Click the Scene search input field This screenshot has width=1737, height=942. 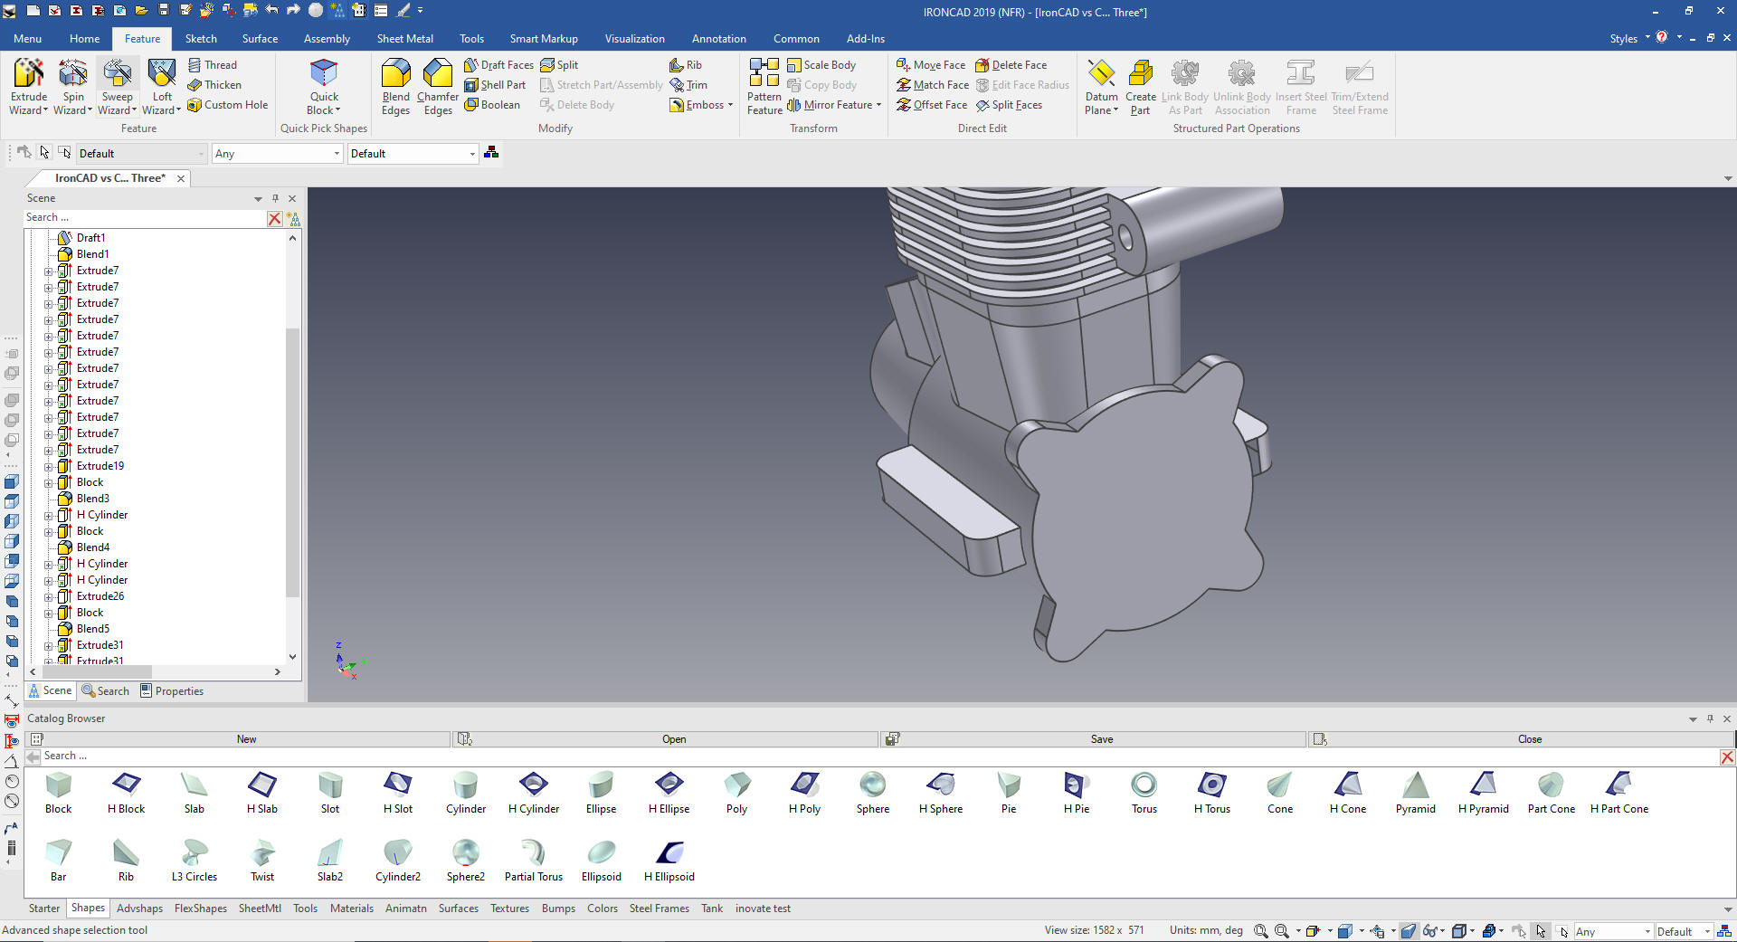pos(145,218)
